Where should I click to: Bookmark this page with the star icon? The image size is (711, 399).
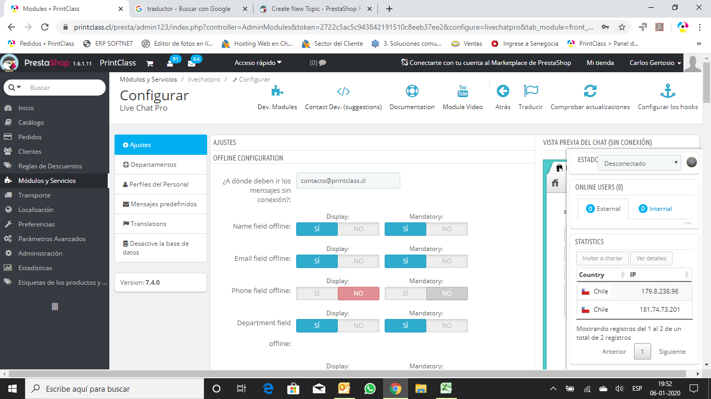[622, 27]
